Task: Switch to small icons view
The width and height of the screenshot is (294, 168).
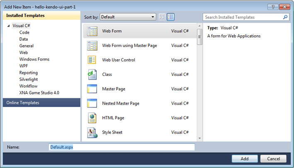Action: click(162, 17)
